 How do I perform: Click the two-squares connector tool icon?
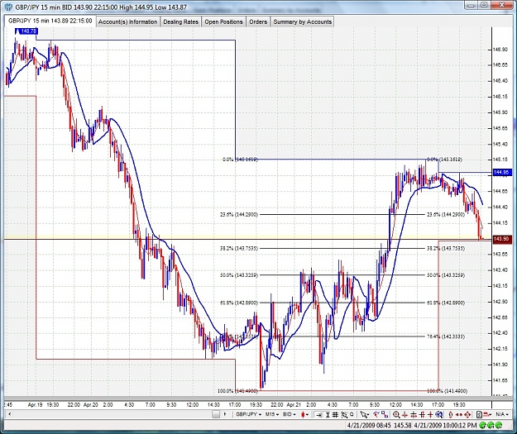coord(385,414)
